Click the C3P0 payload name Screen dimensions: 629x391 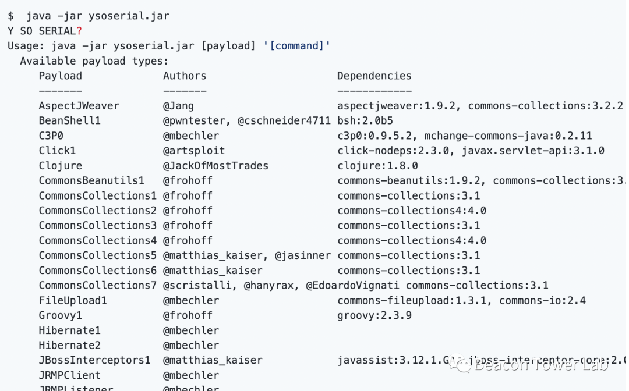pos(51,136)
